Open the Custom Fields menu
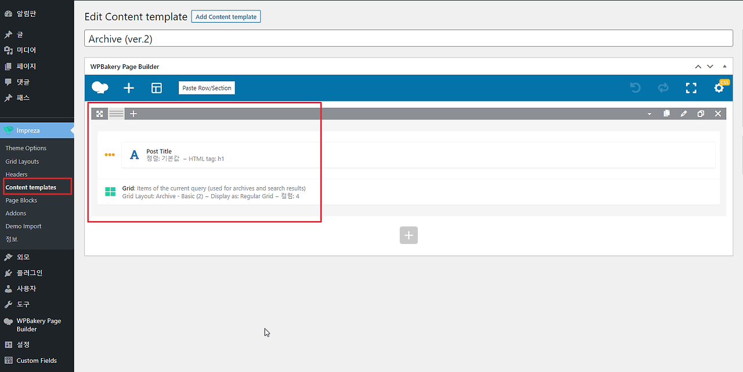The image size is (743, 372). (x=37, y=360)
